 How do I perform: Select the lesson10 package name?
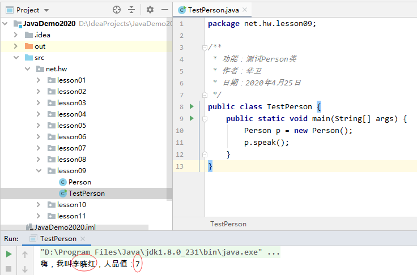click(71, 205)
